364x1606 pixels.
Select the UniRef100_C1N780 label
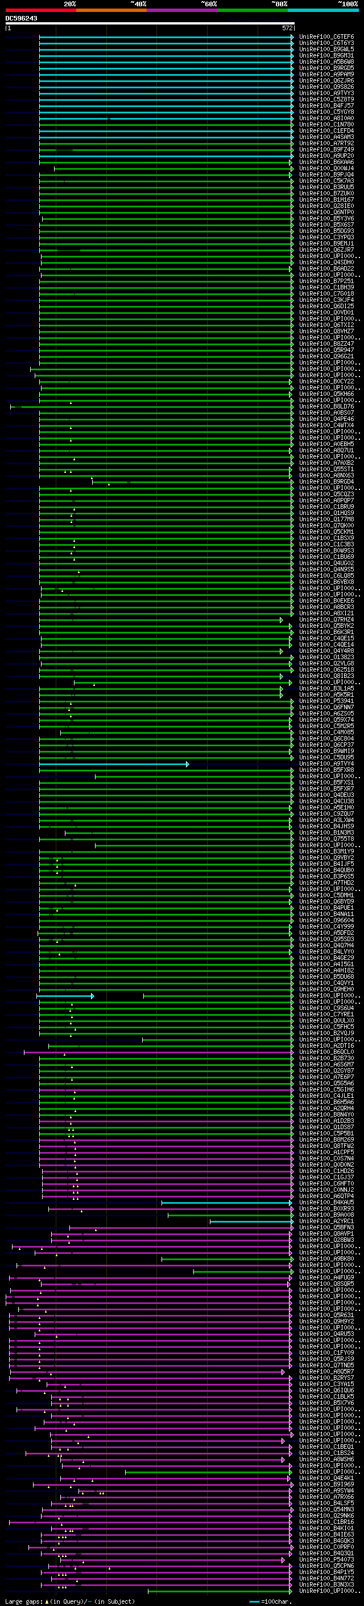tap(326, 125)
